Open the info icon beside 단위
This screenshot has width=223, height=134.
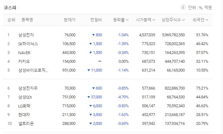point(183,7)
